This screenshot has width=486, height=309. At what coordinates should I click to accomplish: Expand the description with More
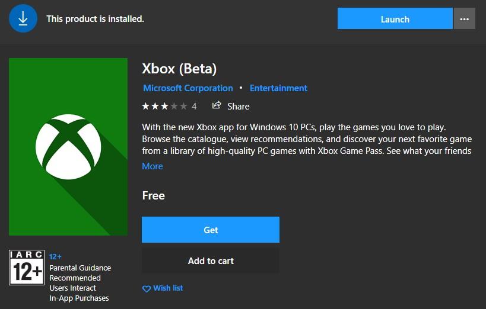tap(153, 166)
